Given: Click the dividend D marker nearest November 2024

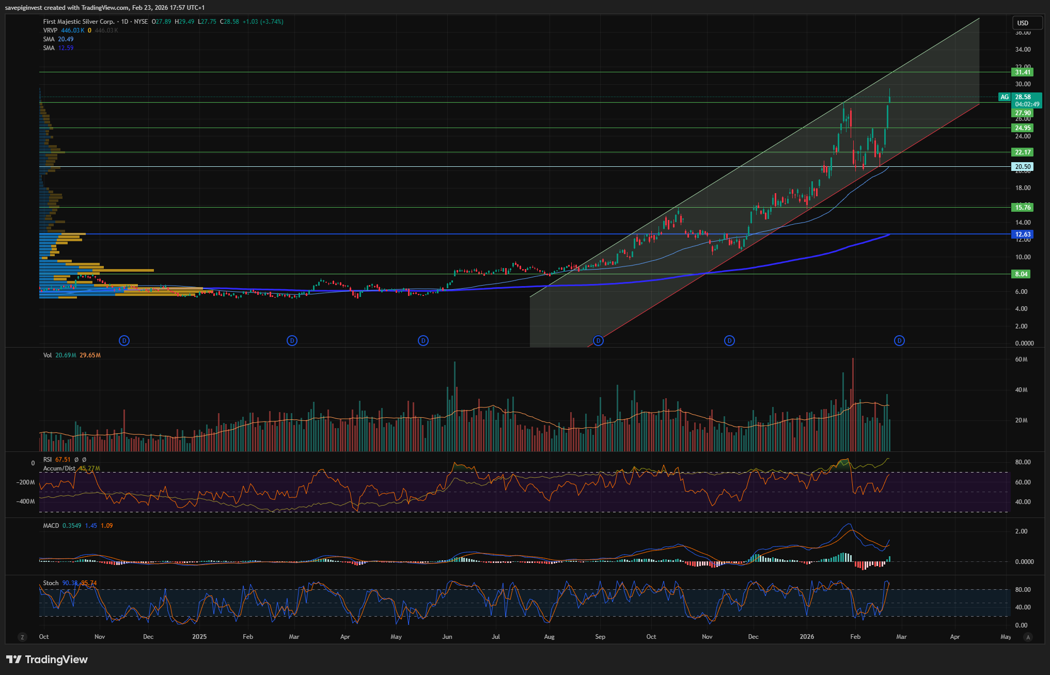Looking at the screenshot, I should (124, 341).
